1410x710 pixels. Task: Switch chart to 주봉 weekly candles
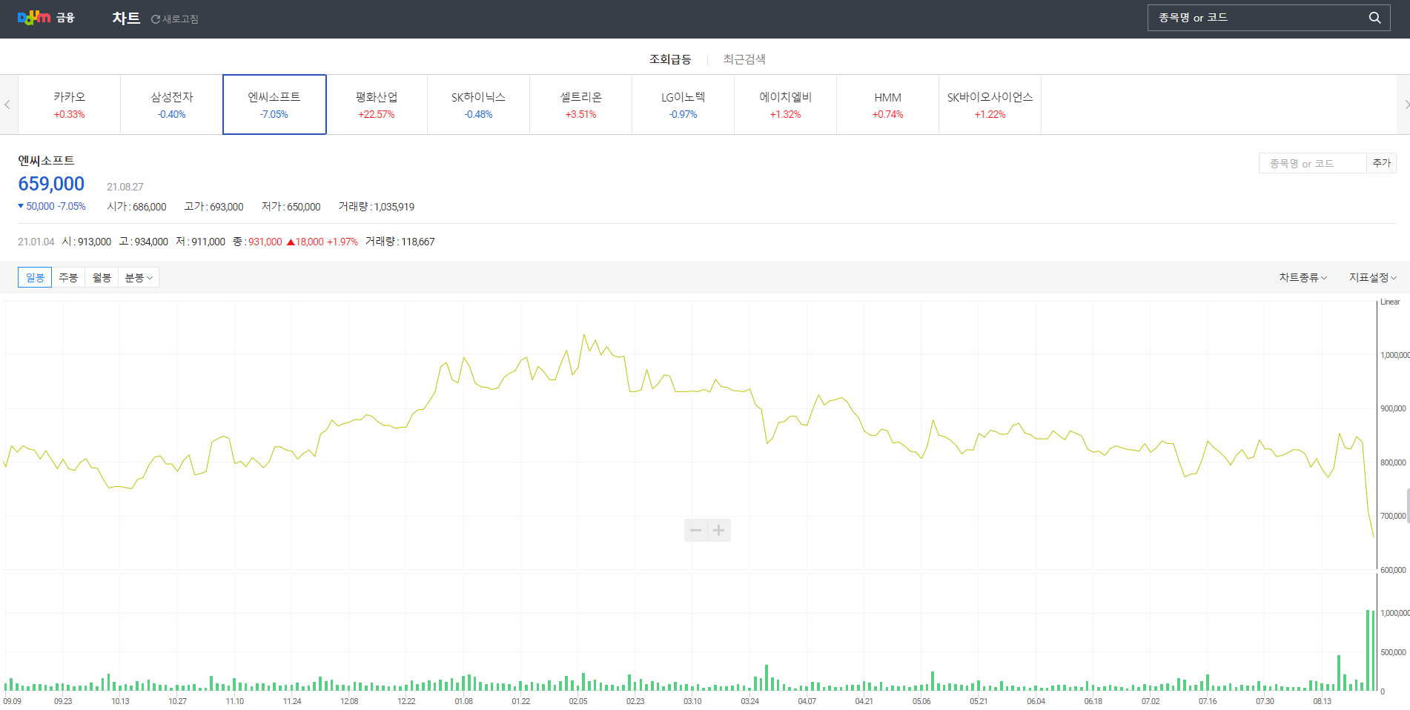68,277
